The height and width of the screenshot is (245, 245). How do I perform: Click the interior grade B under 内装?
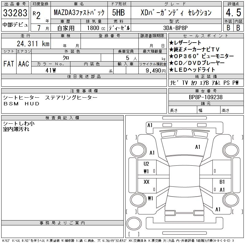click(x=238, y=28)
